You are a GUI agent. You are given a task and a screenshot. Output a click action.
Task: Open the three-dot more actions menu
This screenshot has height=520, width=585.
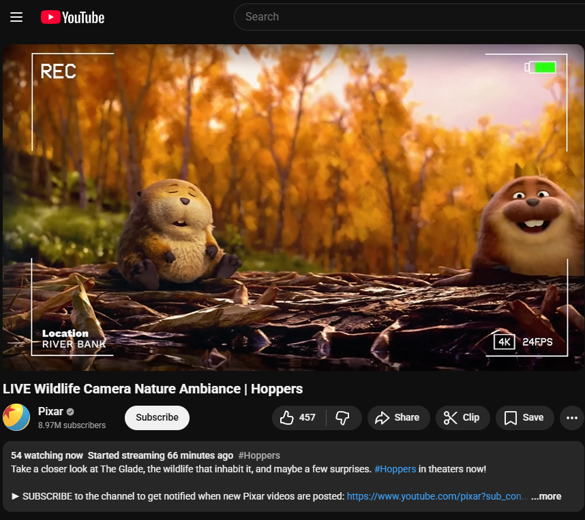coord(572,417)
